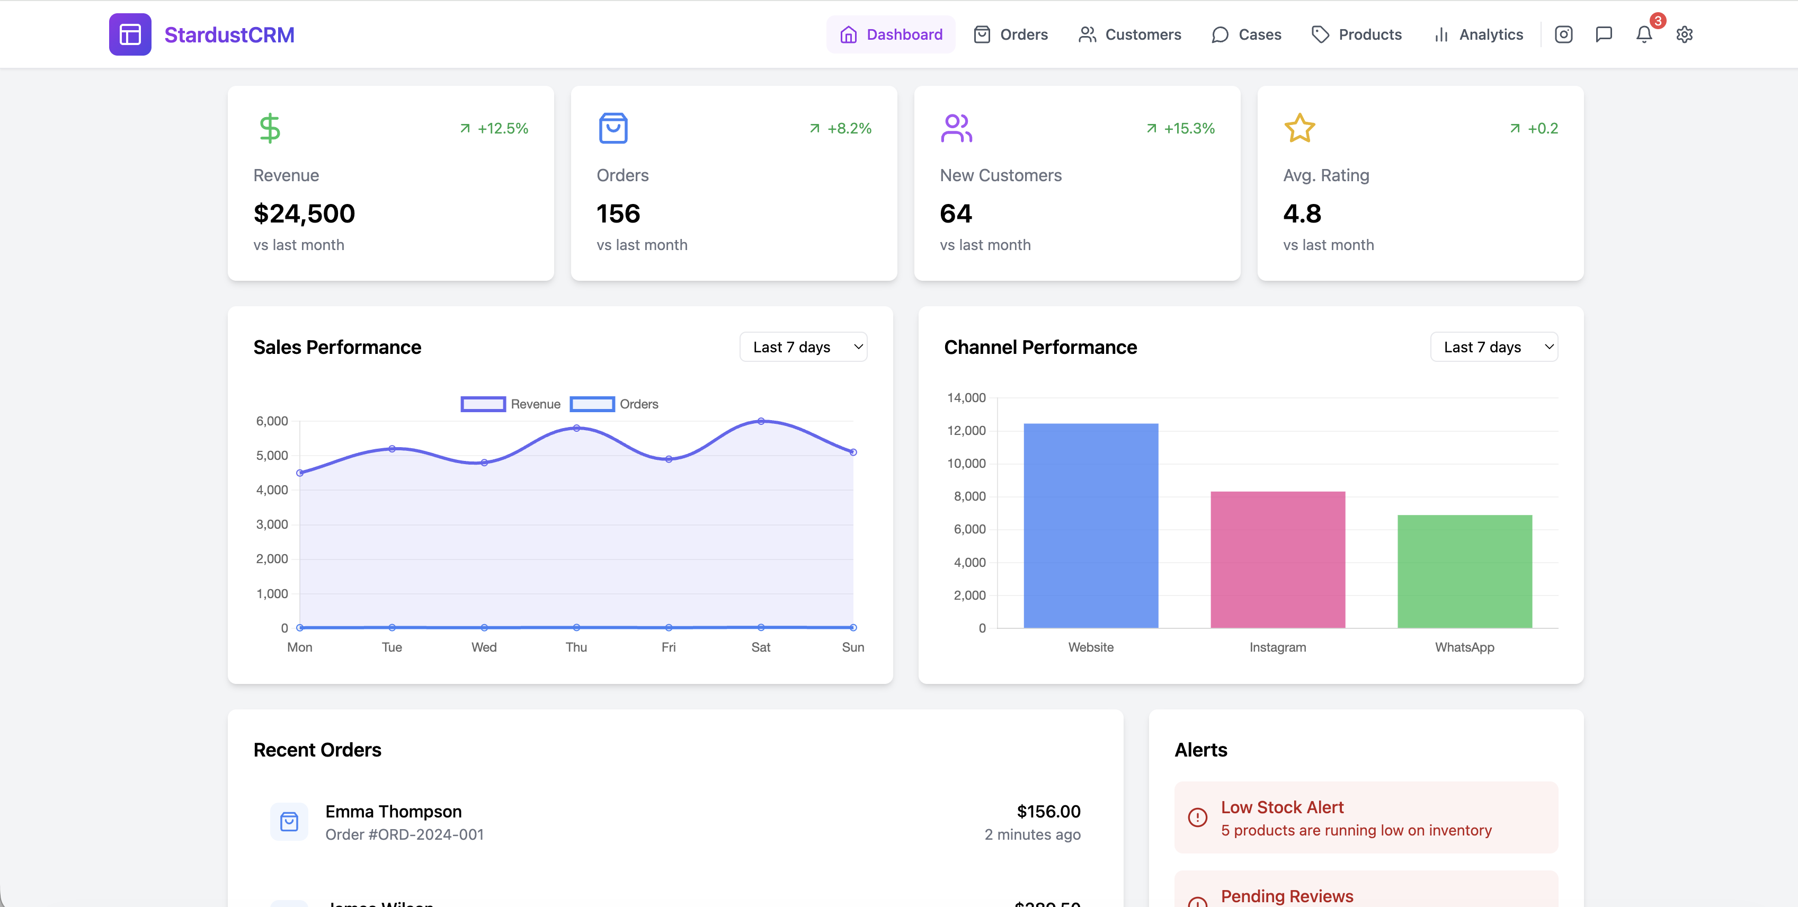Click the Sales Performance heading
The width and height of the screenshot is (1798, 907).
(337, 347)
